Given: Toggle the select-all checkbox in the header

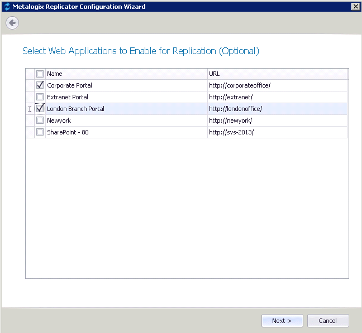Looking at the screenshot, I should [x=40, y=74].
